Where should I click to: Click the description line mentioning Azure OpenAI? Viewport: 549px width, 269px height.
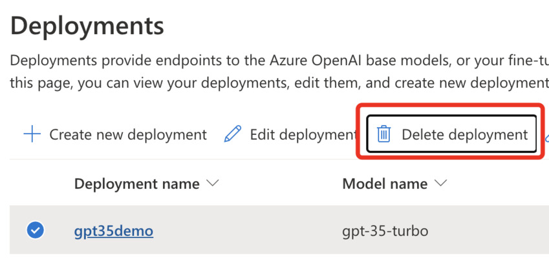(279, 61)
